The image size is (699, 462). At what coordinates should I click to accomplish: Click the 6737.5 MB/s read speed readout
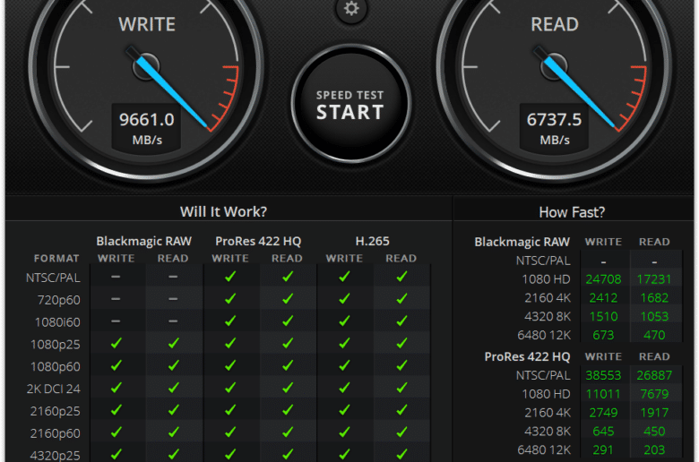[x=554, y=128]
